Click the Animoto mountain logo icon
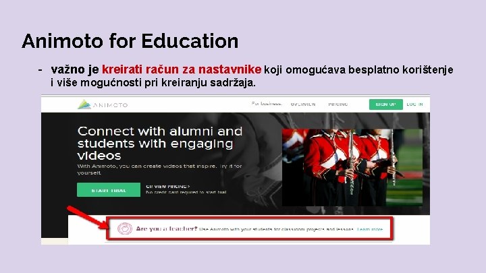The width and height of the screenshot is (486, 273). (x=84, y=104)
